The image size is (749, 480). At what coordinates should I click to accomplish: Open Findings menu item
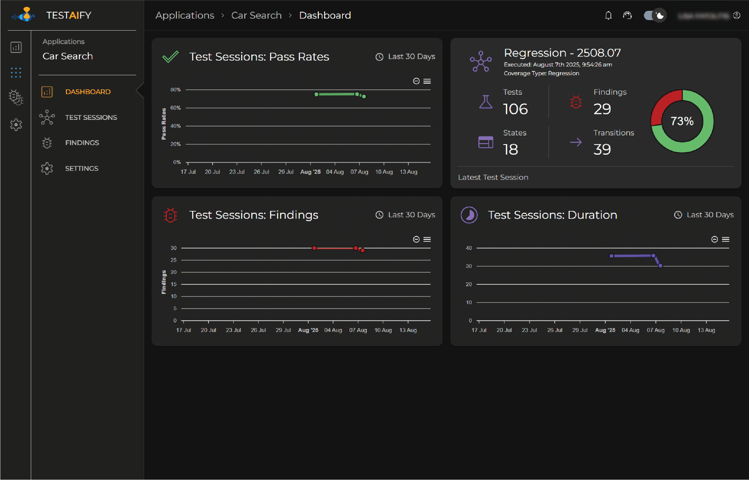click(x=82, y=143)
